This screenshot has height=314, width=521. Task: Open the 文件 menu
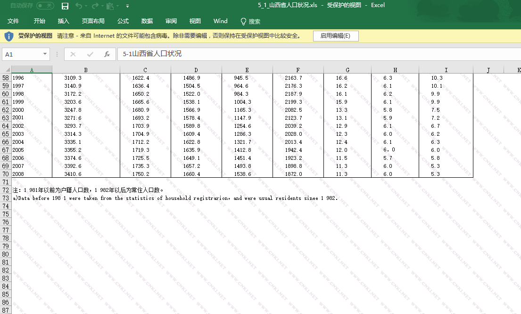[13, 21]
